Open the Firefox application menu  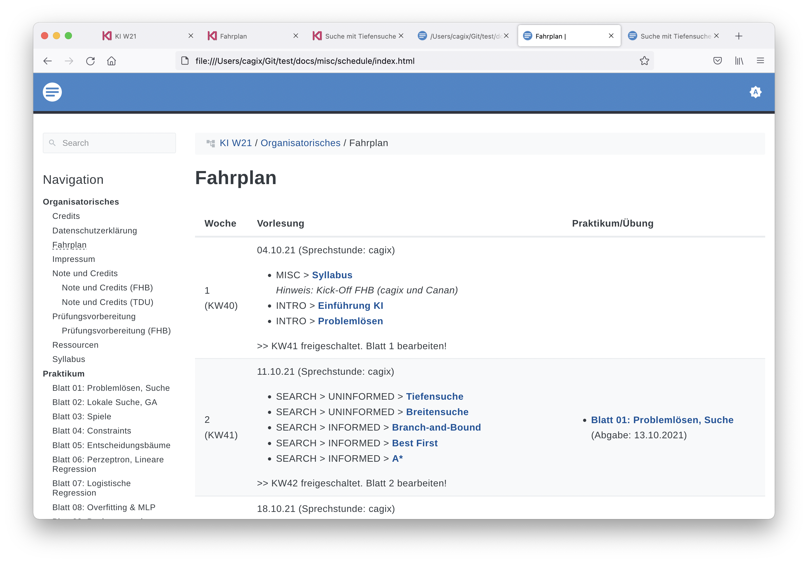click(x=760, y=61)
